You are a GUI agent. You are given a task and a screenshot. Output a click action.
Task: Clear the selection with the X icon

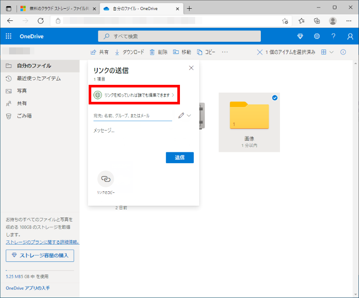[259, 52]
